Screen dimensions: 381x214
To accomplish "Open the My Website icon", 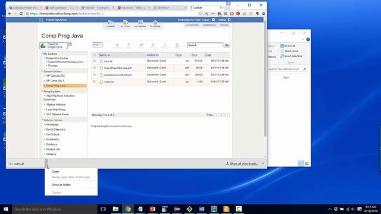I will point(155,23).
